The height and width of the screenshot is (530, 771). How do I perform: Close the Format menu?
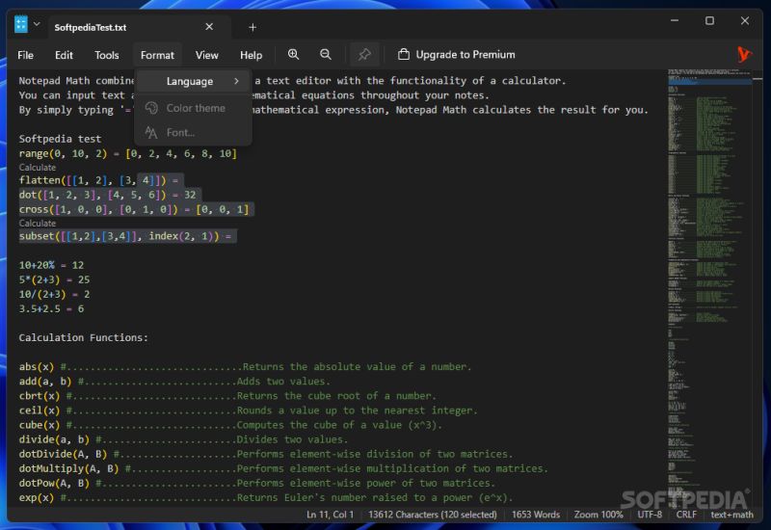tap(157, 55)
